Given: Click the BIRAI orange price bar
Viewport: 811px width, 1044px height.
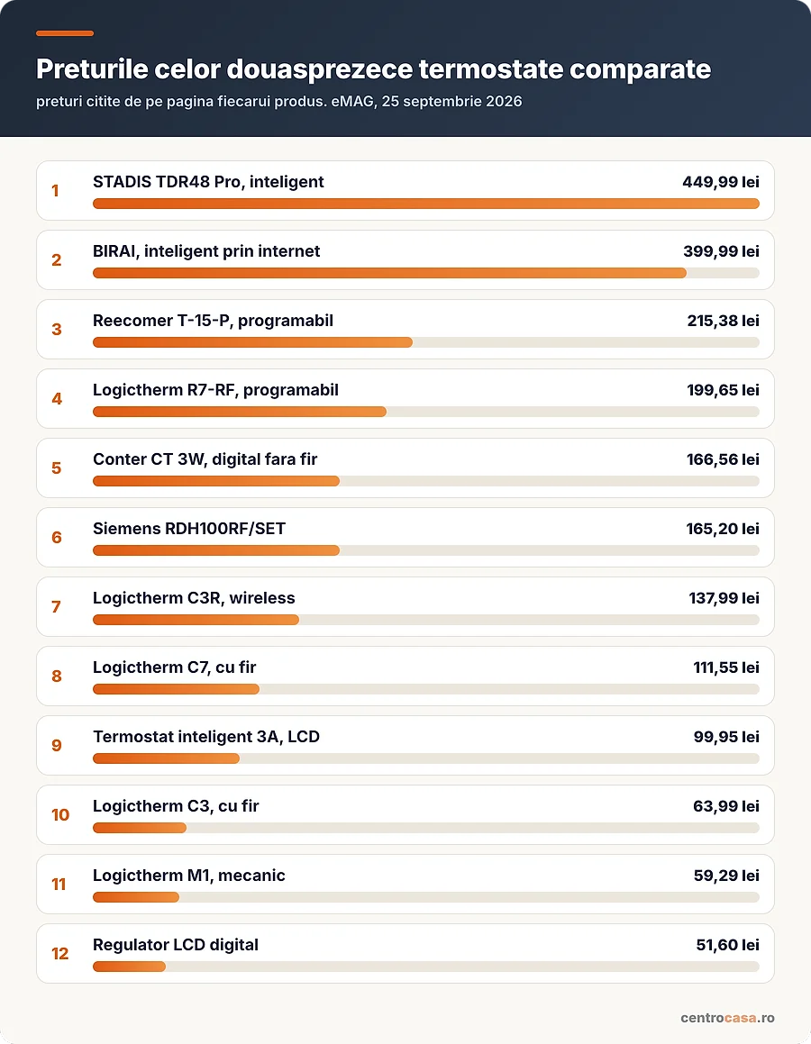Looking at the screenshot, I should pos(389,273).
